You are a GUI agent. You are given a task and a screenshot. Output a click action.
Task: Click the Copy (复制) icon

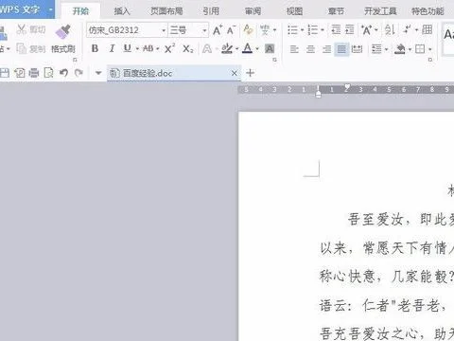click(x=22, y=48)
